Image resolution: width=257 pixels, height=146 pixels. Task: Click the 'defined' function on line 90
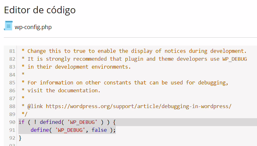pos(50,122)
